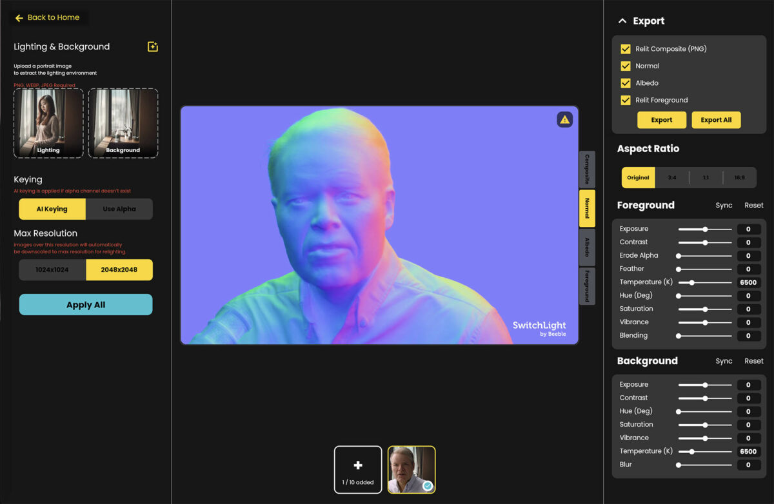
Task: Open the Foreground view tab
Action: [587, 286]
